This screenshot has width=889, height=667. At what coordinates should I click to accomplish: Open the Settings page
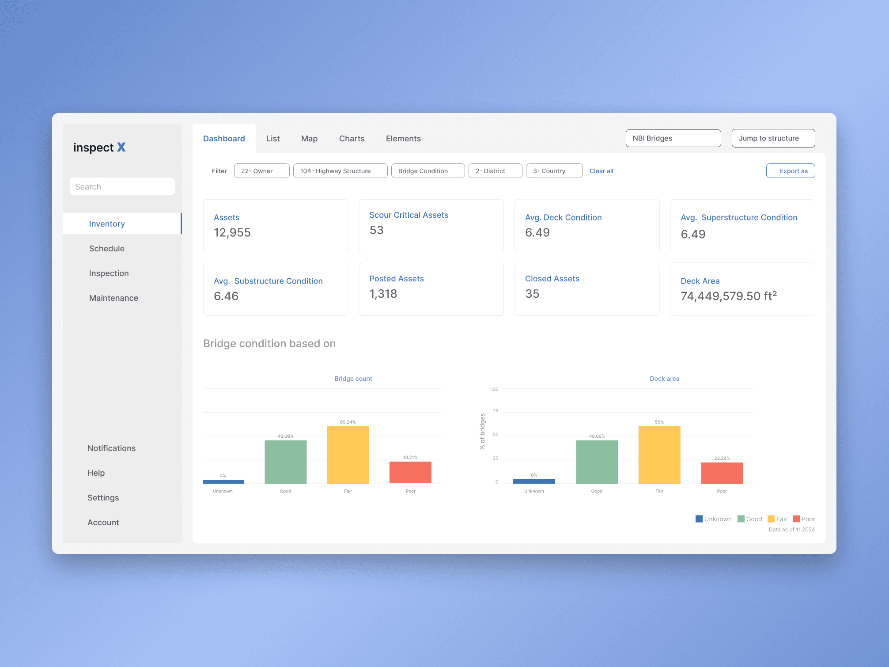[x=103, y=498]
